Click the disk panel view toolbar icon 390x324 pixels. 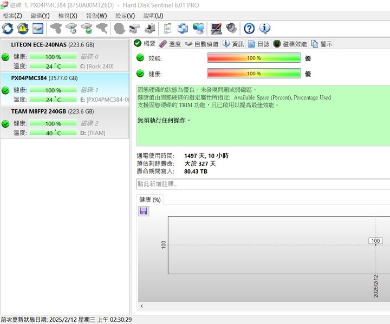click(38, 28)
